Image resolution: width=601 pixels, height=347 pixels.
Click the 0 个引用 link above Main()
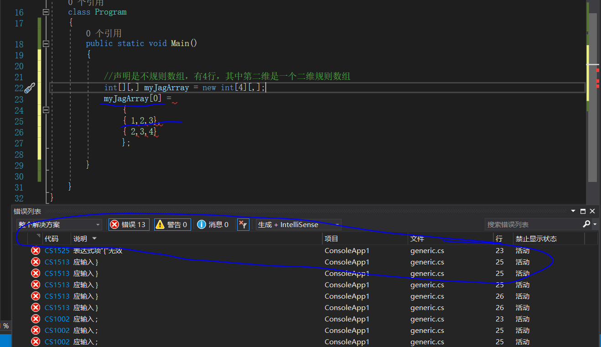(x=104, y=33)
